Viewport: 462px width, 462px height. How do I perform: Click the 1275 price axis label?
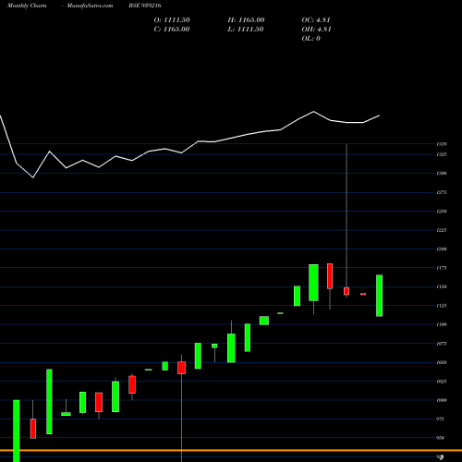(x=442, y=192)
